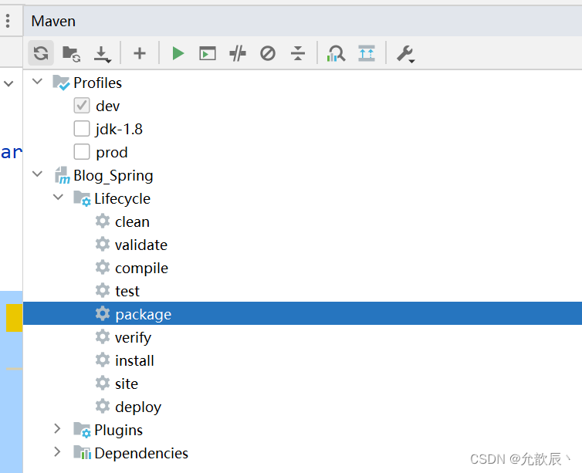Toggle the dev profile checkbox
The image size is (582, 473).
[x=82, y=106]
